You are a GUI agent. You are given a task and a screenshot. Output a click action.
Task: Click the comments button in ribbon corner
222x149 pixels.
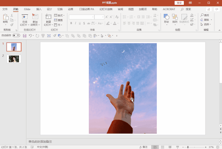[x=217, y=9]
